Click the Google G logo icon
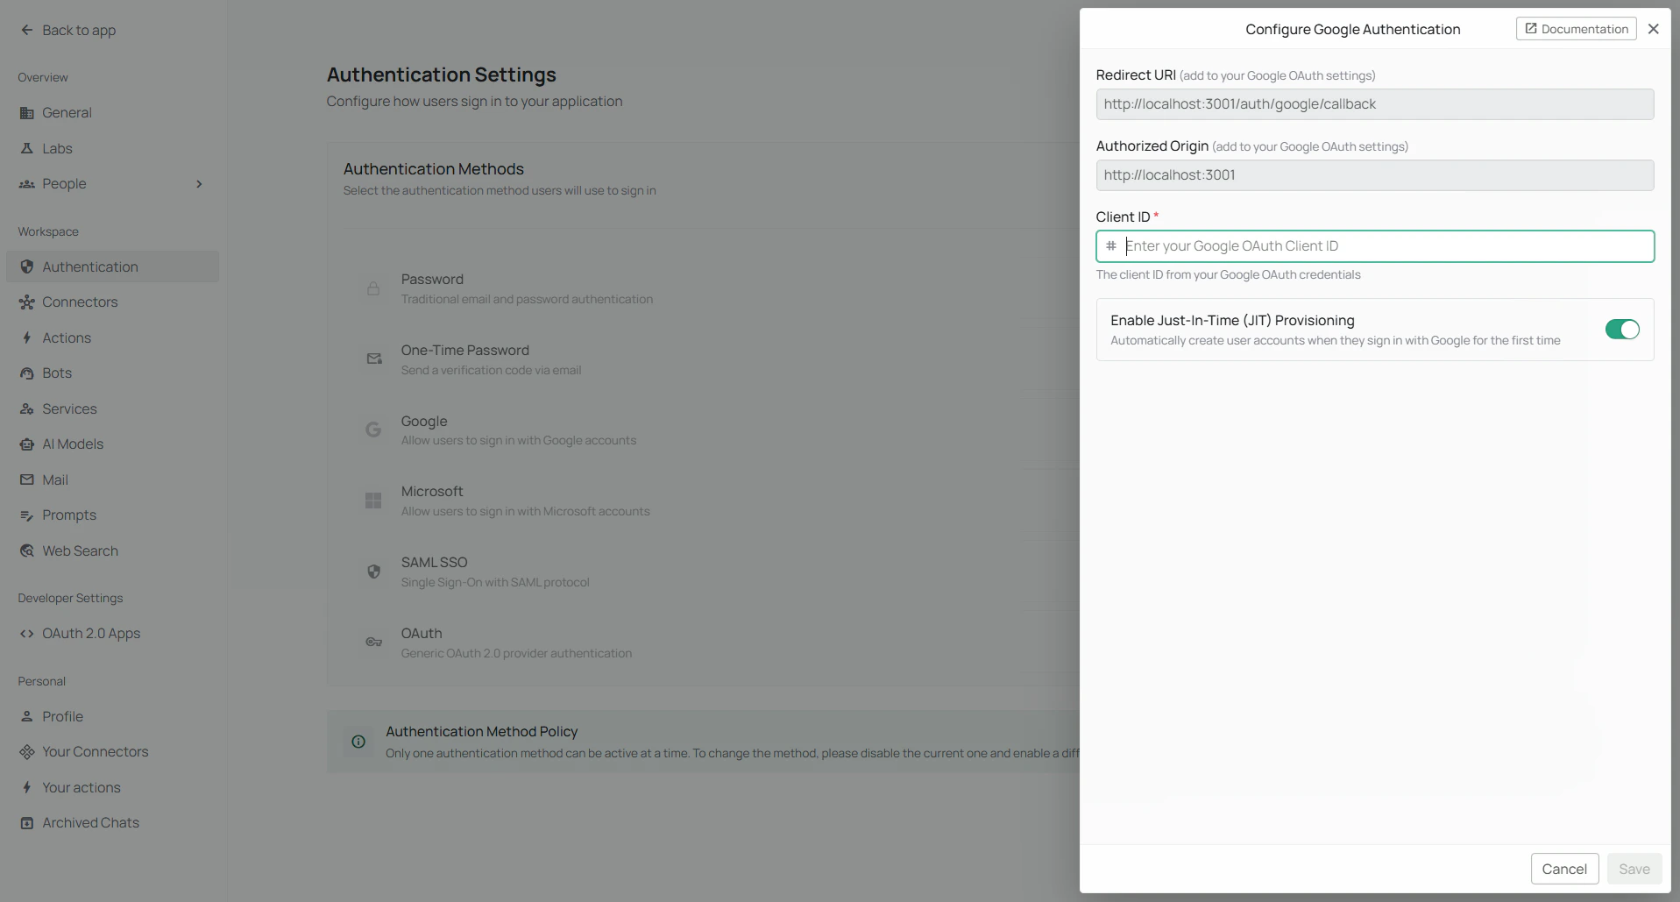The height and width of the screenshot is (902, 1680). tap(373, 430)
